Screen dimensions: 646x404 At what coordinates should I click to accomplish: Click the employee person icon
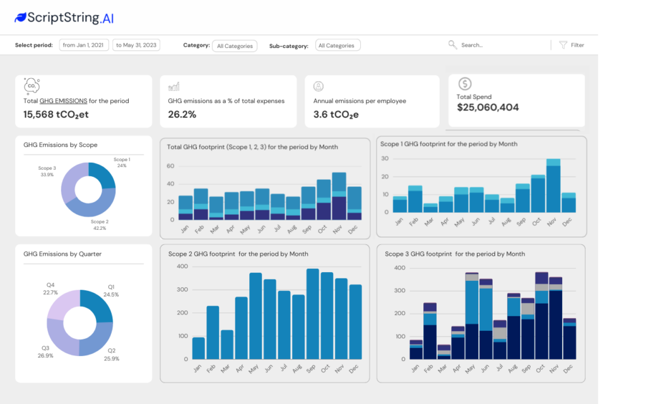[319, 86]
